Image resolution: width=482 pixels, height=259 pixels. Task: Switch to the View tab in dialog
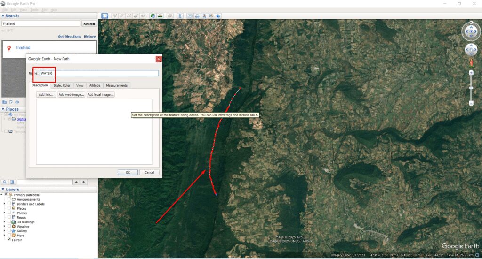click(80, 85)
